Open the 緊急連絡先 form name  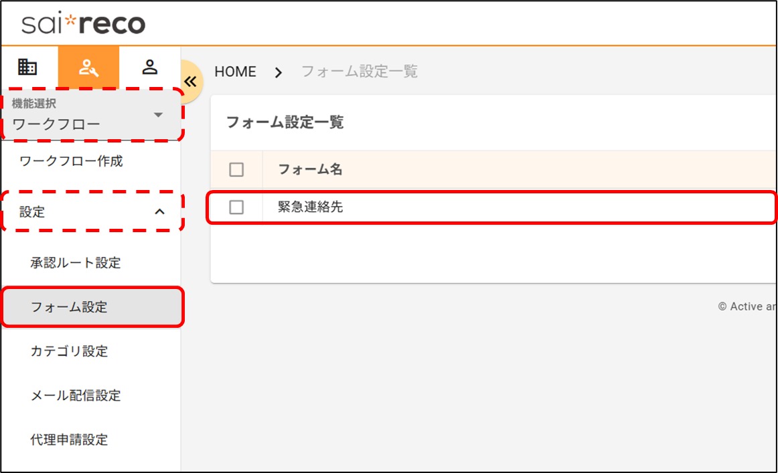311,207
